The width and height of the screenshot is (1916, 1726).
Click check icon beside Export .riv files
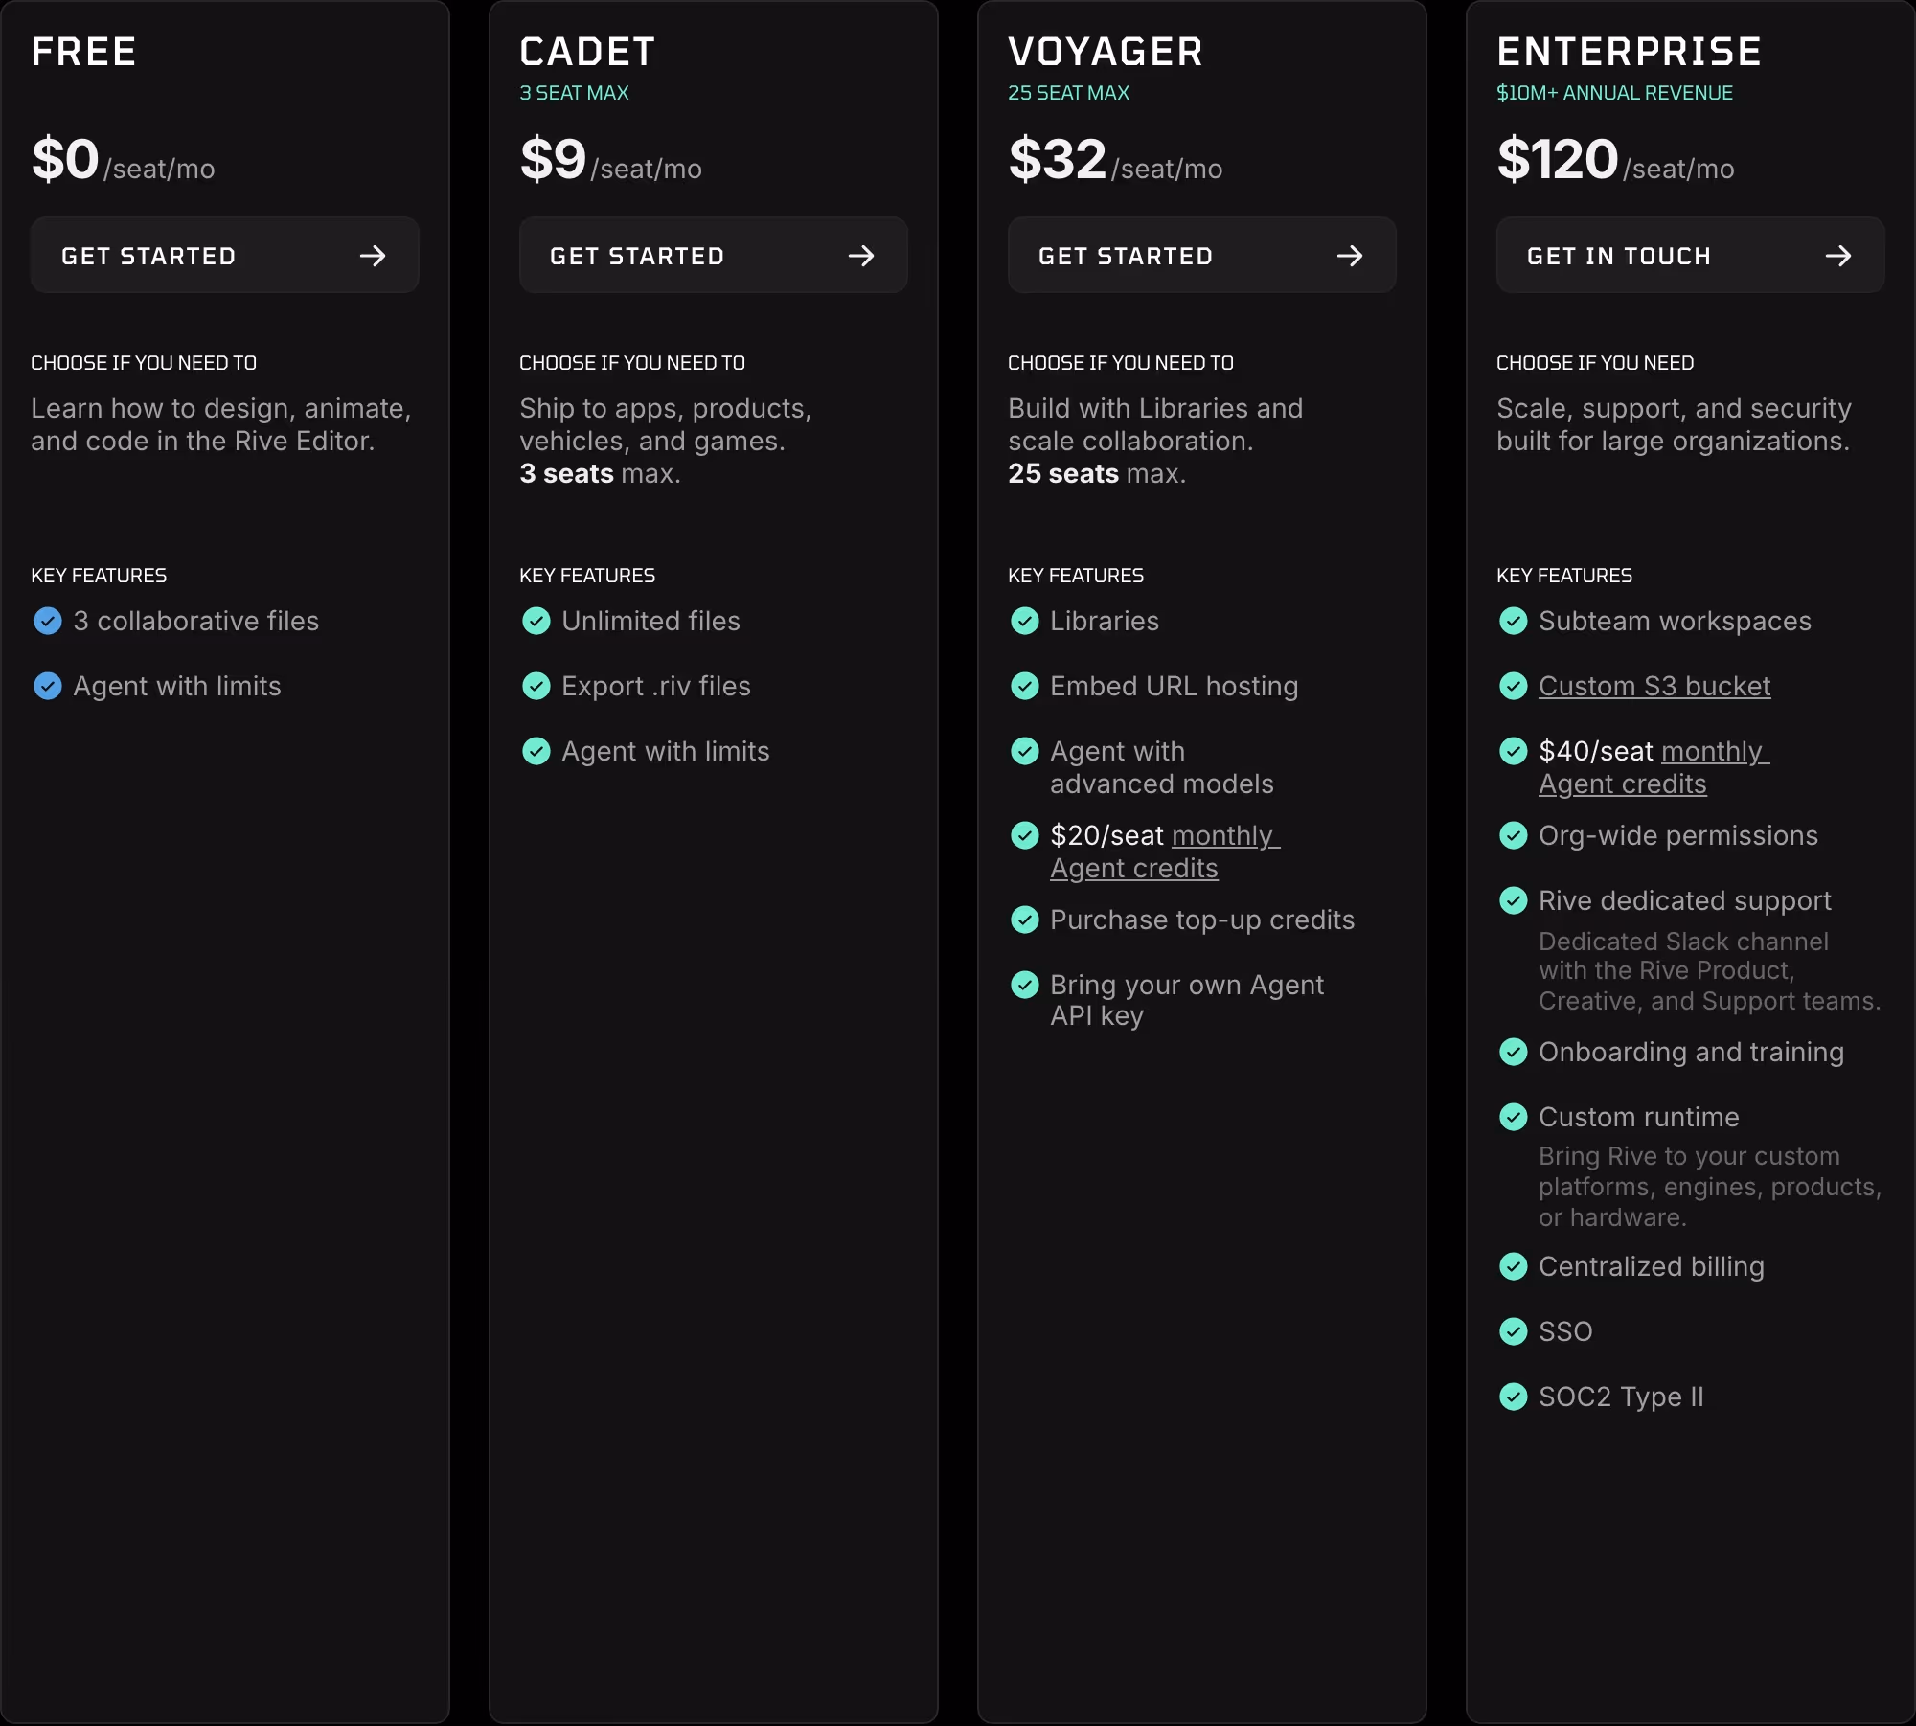536,686
